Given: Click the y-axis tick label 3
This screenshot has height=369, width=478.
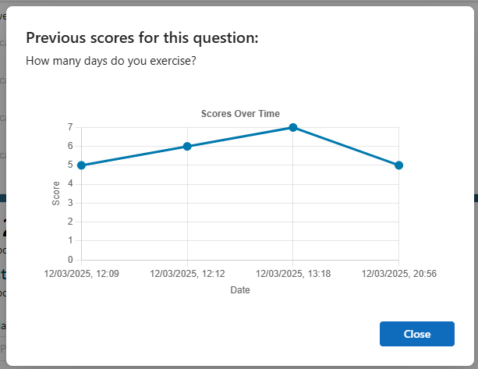Looking at the screenshot, I should (x=70, y=203).
